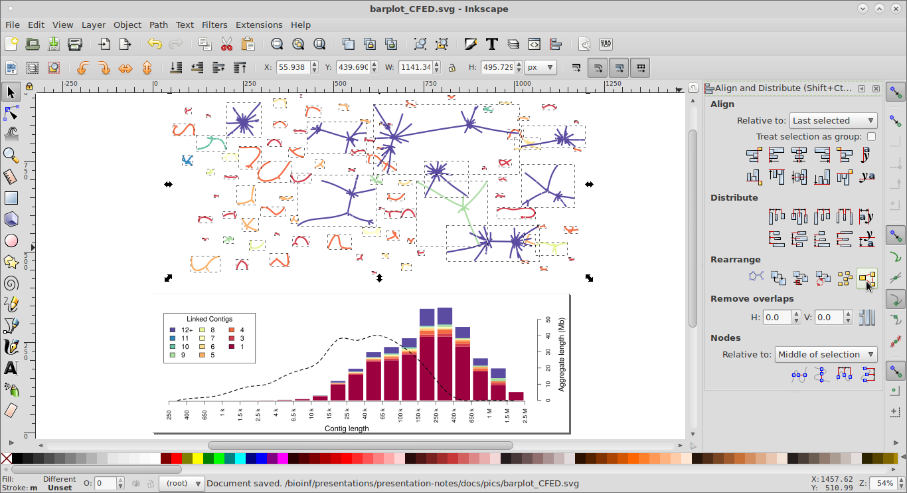Select the Pencil freehand tool
This screenshot has height=493, width=907.
11,304
